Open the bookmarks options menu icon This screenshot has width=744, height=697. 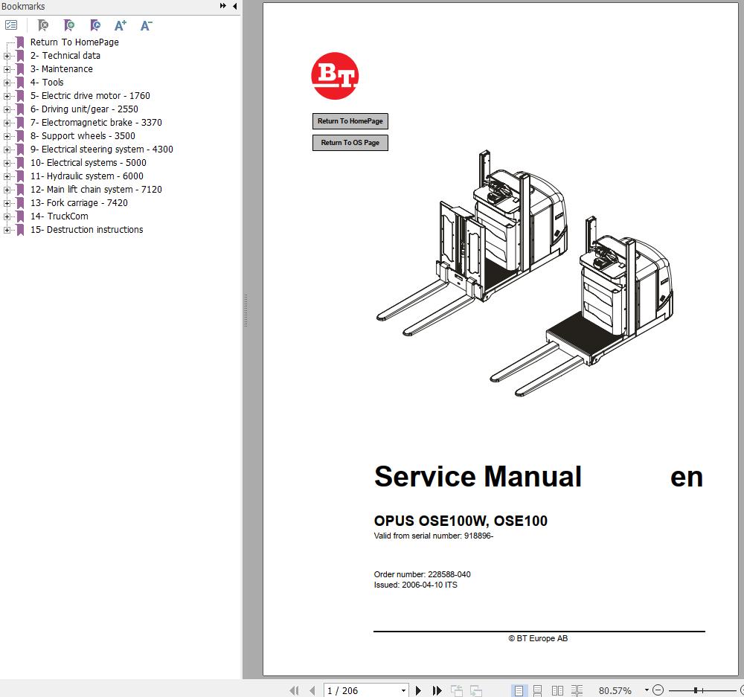pos(11,25)
